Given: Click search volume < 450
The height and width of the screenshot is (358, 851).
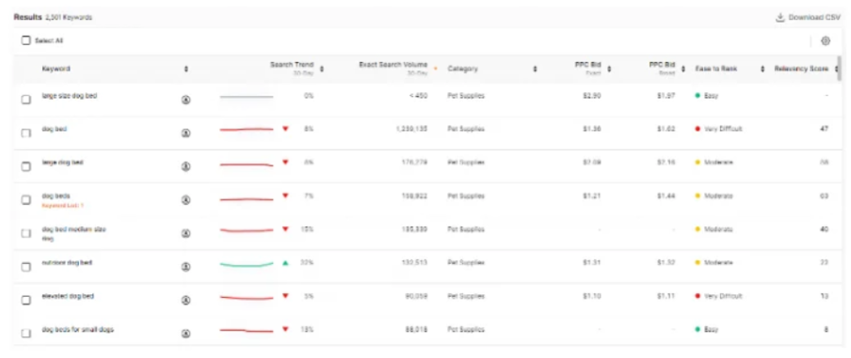Looking at the screenshot, I should [418, 96].
